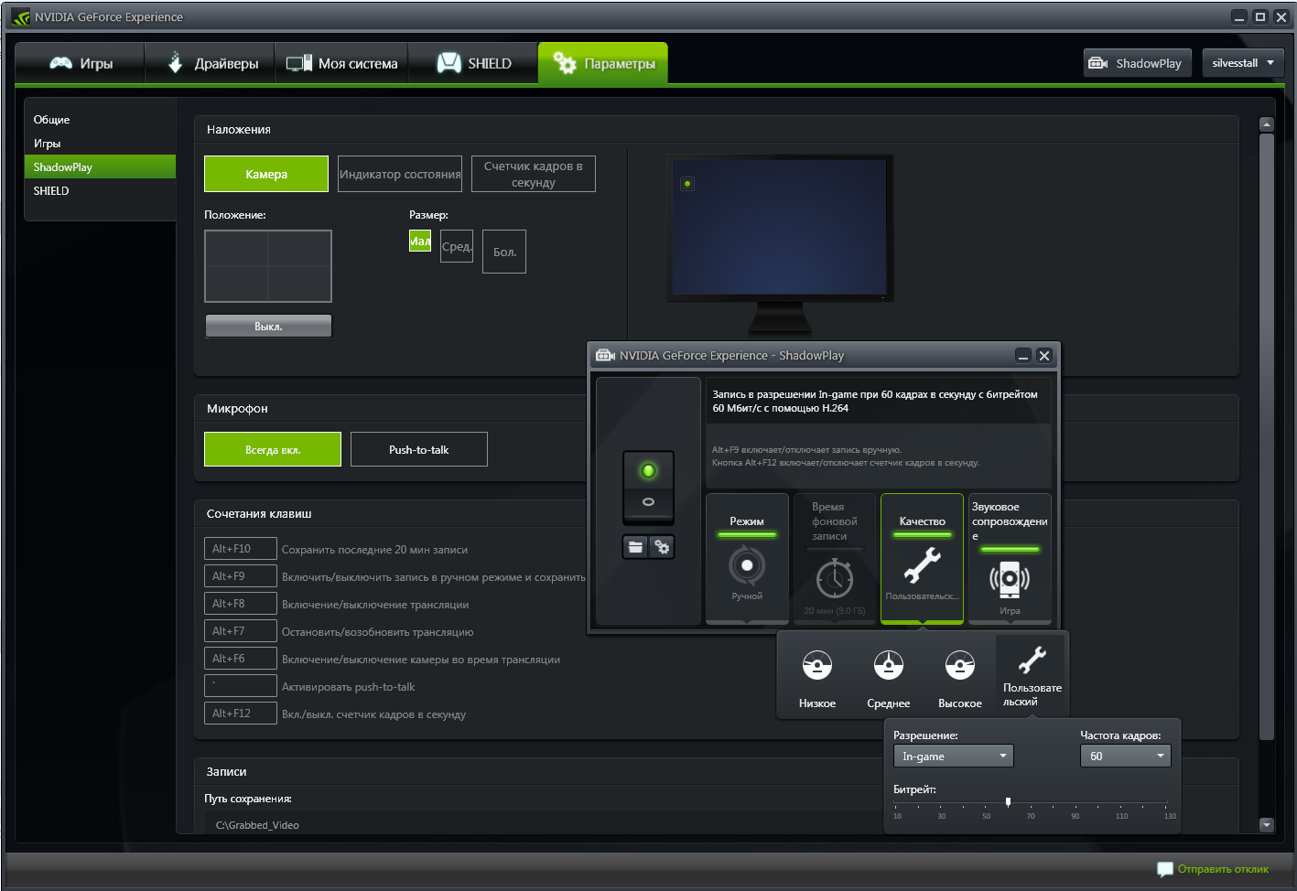Toggle the Камера overlay button
The height and width of the screenshot is (891, 1297).
(266, 174)
